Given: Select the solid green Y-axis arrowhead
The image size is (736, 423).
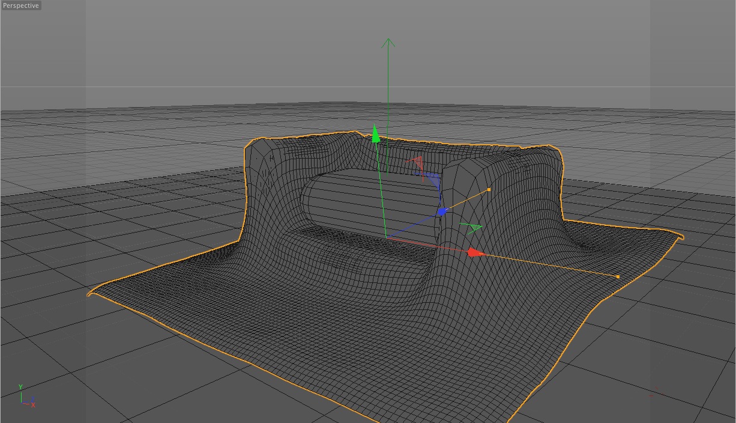Looking at the screenshot, I should [376, 133].
